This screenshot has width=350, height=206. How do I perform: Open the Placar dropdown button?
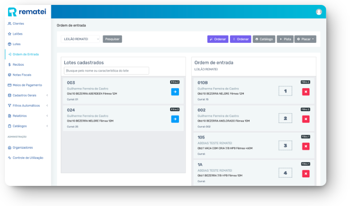pyautogui.click(x=306, y=39)
